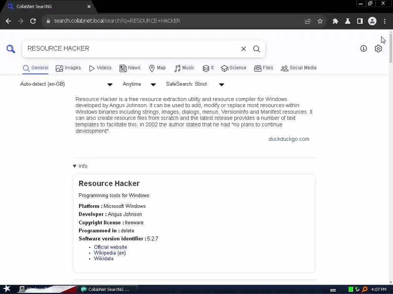The height and width of the screenshot is (294, 393).
Task: Open the info (about) icon
Action: pyautogui.click(x=363, y=49)
